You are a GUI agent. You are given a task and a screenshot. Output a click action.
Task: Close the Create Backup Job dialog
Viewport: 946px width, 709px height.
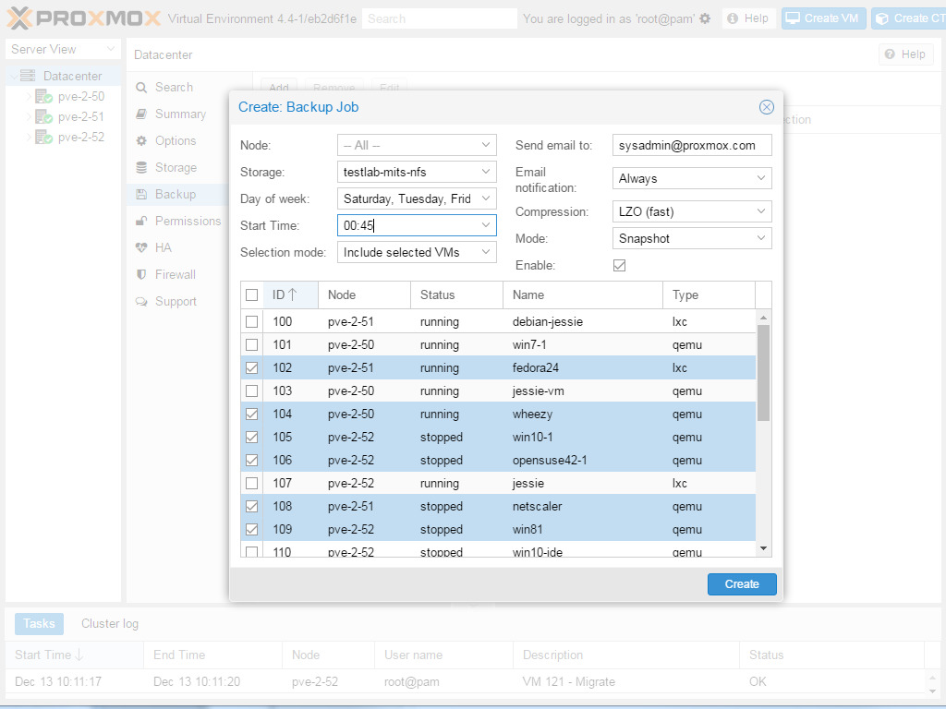[766, 107]
